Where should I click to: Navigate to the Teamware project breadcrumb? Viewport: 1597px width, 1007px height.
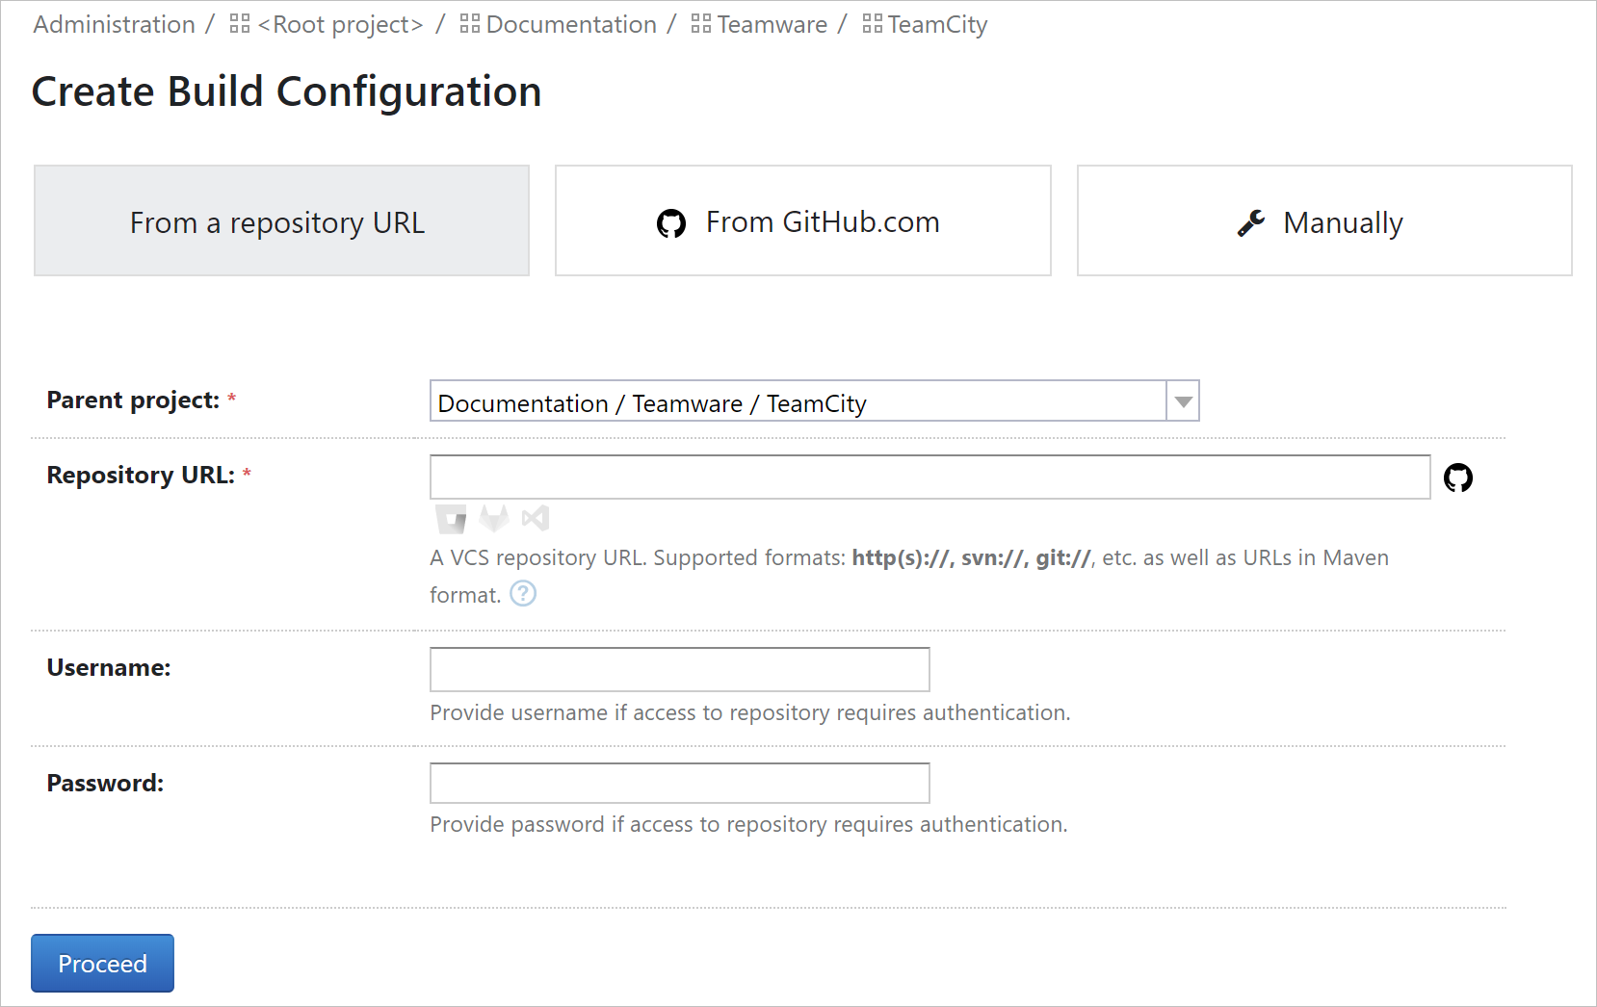point(771,24)
